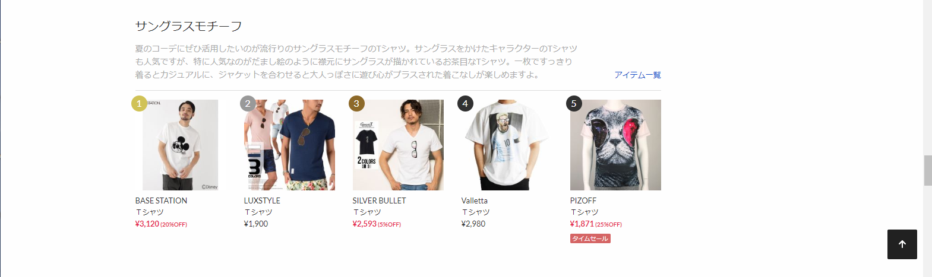Click the dark rank 4 badge
This screenshot has height=277, width=932.
465,104
